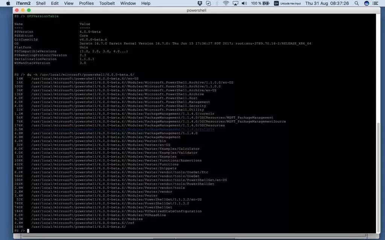Click the WSManStackVersion value 3.0
The image size is (385, 240).
(x=83, y=63)
